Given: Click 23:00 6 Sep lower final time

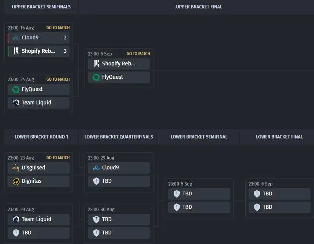Looking at the screenshot, I should click(260, 184).
